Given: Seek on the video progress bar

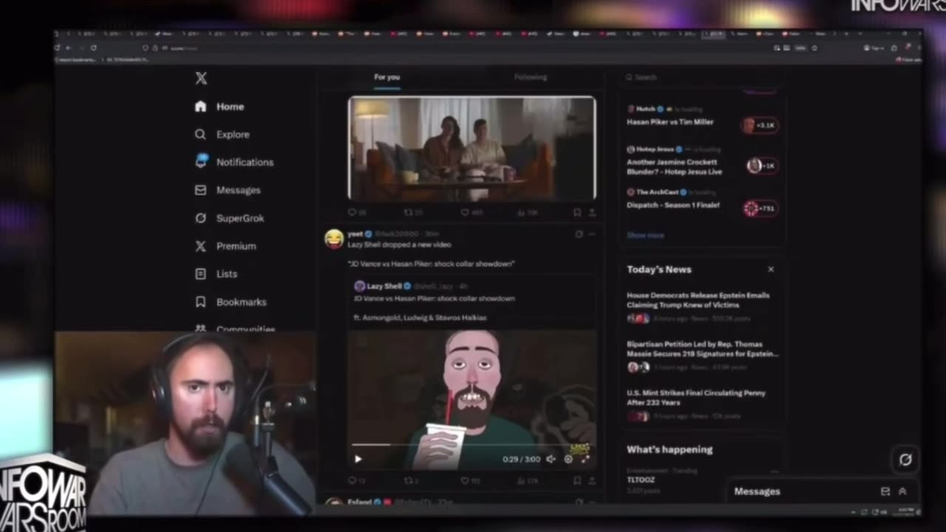Looking at the screenshot, I should [472, 445].
